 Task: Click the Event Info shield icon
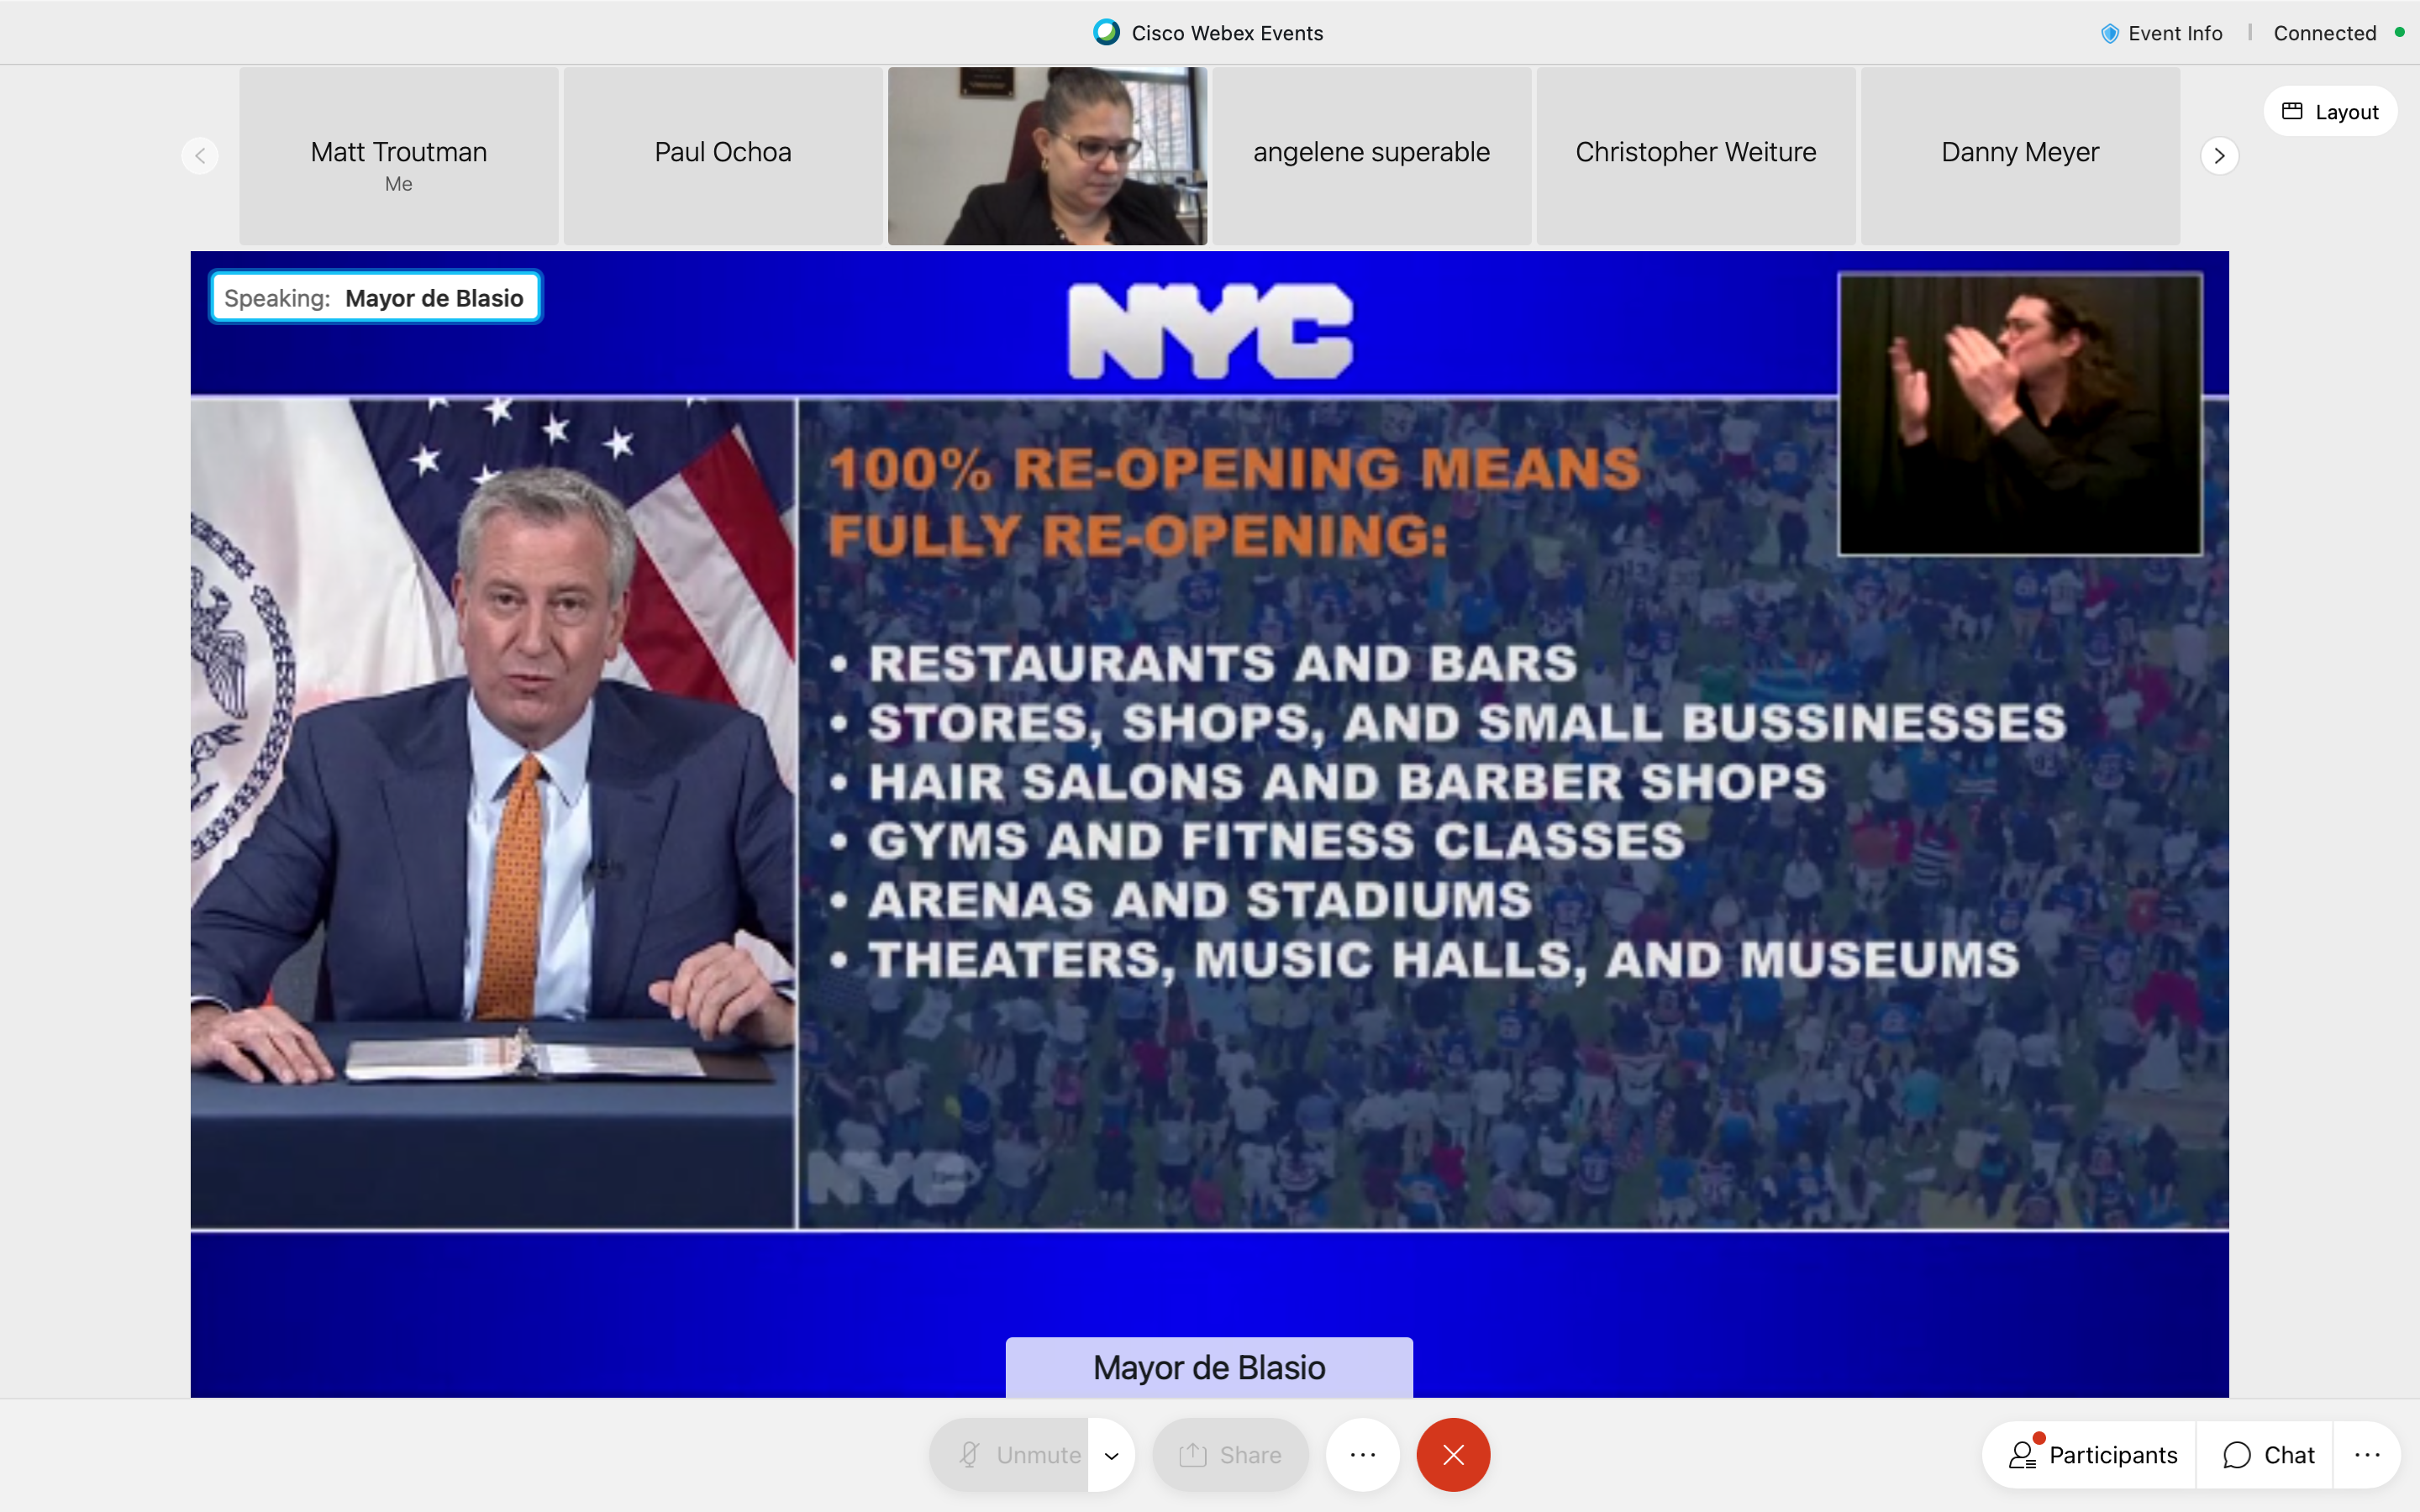[x=2110, y=34]
